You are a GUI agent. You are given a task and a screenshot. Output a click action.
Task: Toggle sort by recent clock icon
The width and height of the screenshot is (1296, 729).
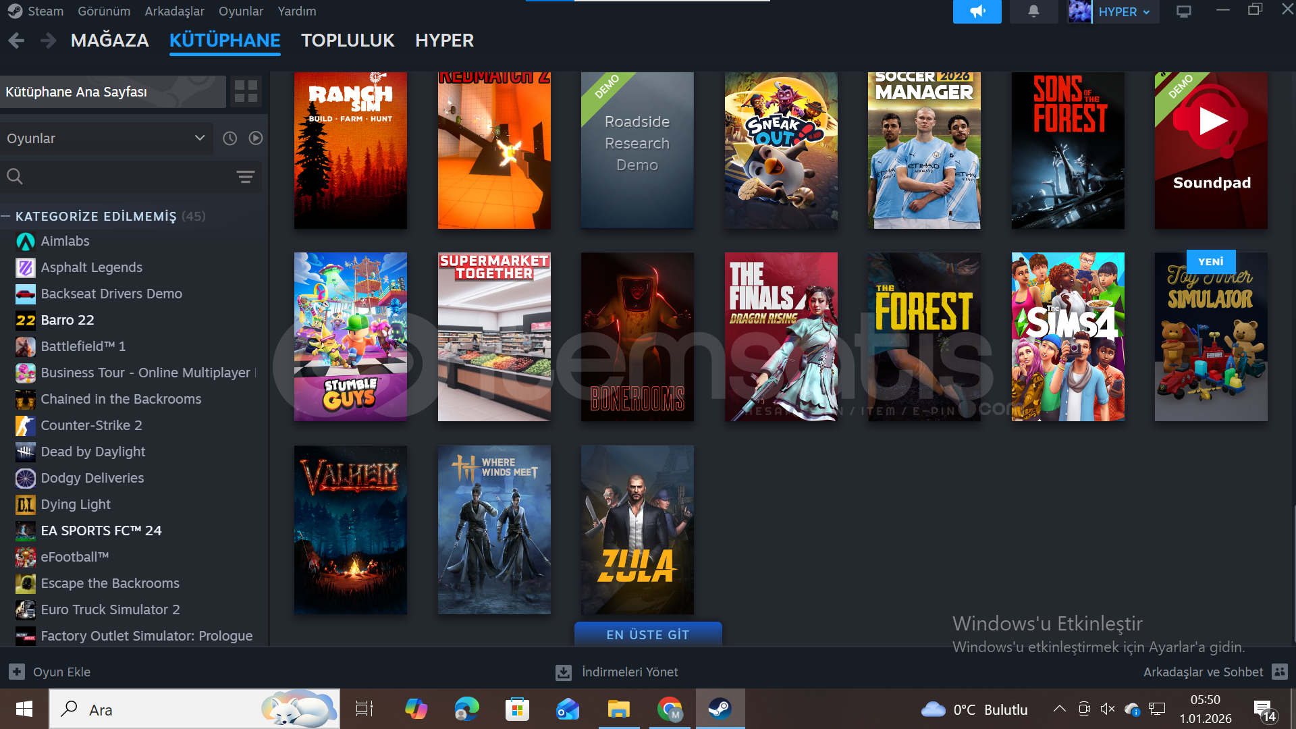coord(230,138)
